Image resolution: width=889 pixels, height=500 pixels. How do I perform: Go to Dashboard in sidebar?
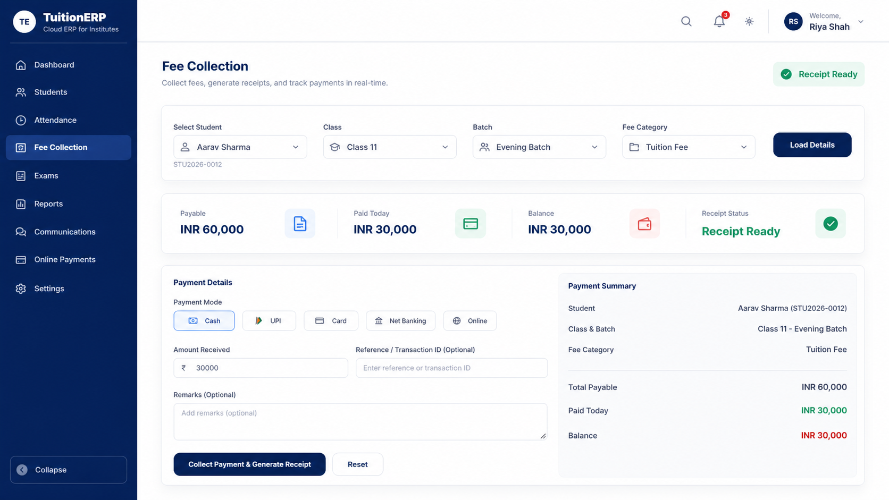(x=69, y=65)
